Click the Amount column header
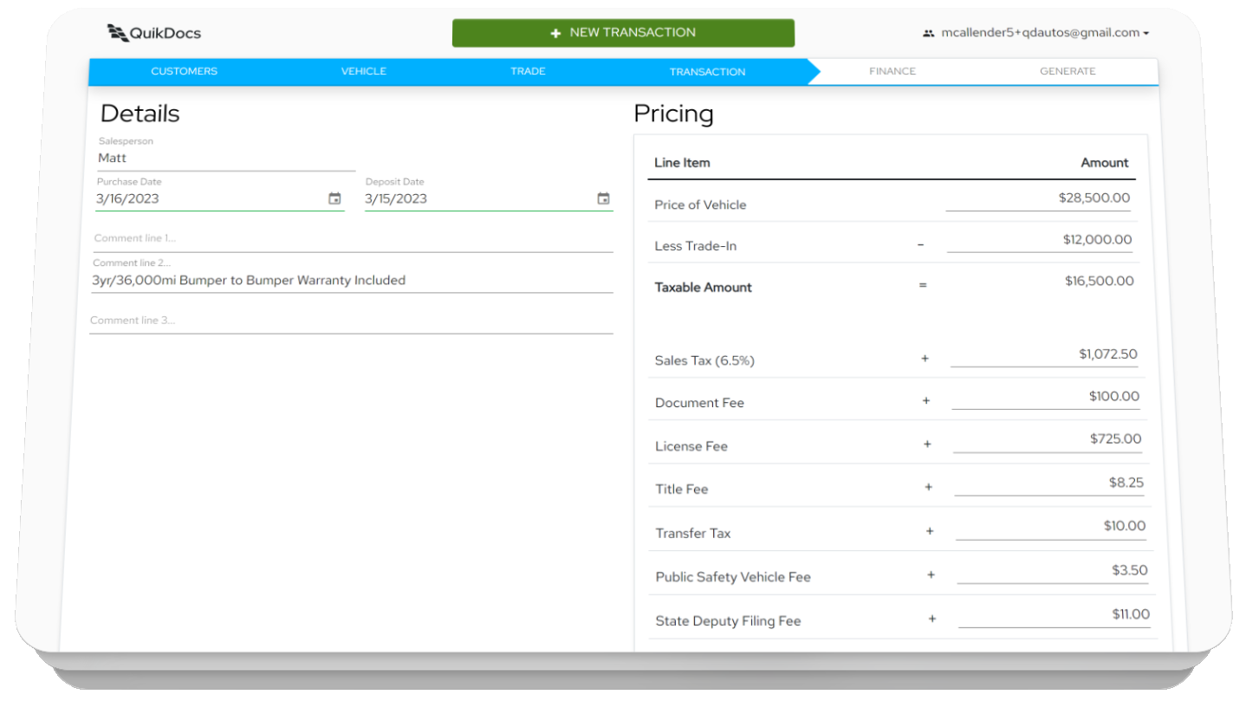1246x701 pixels. pyautogui.click(x=1105, y=163)
